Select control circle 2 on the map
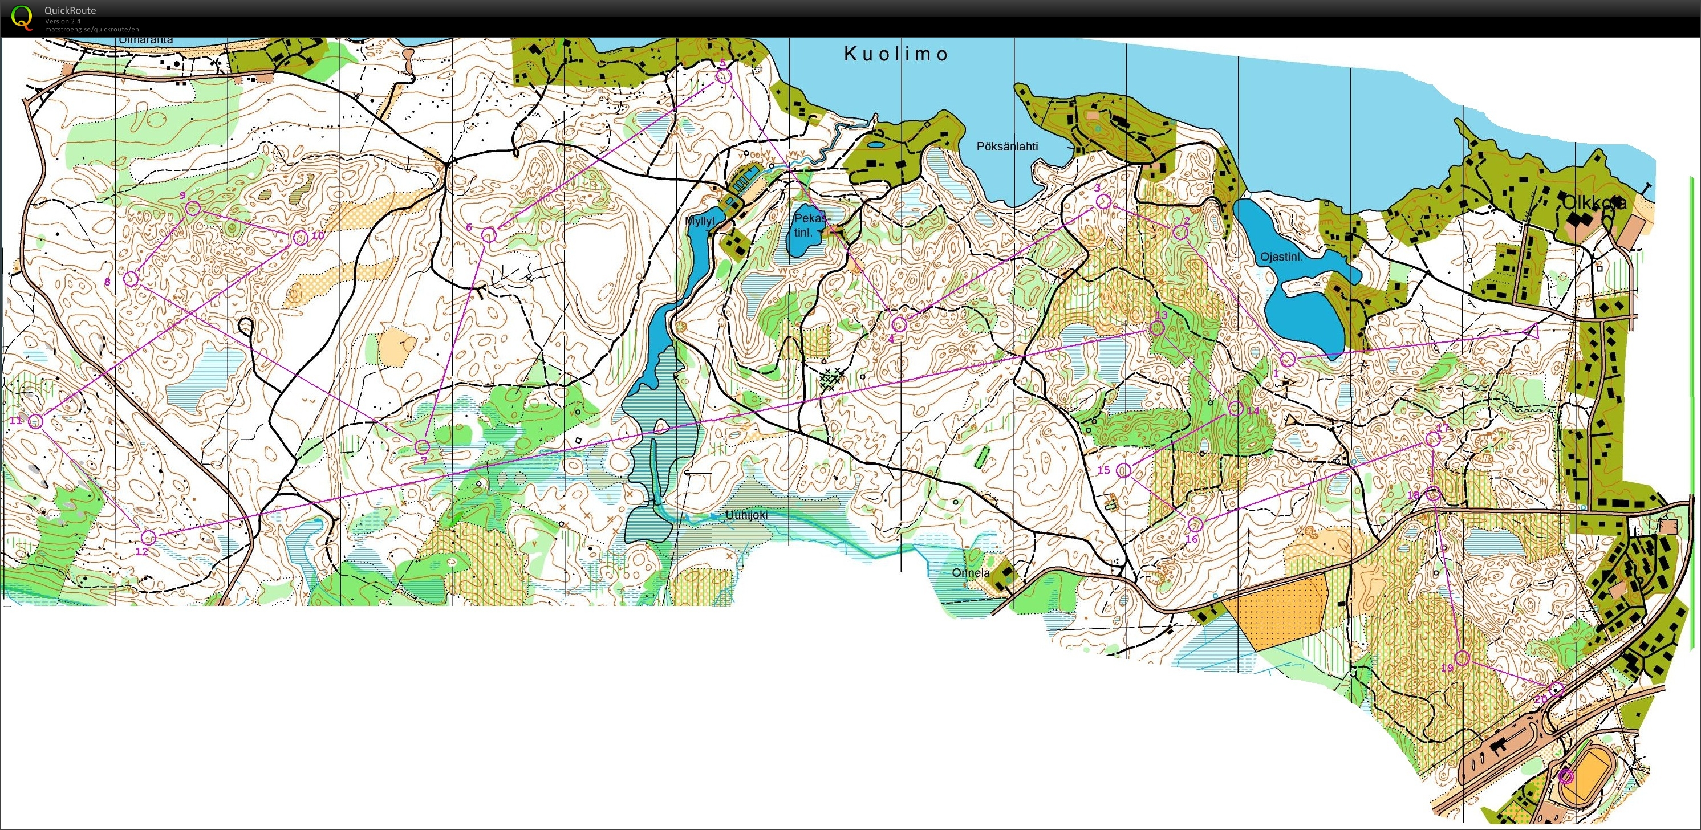The width and height of the screenshot is (1701, 830). [1180, 232]
